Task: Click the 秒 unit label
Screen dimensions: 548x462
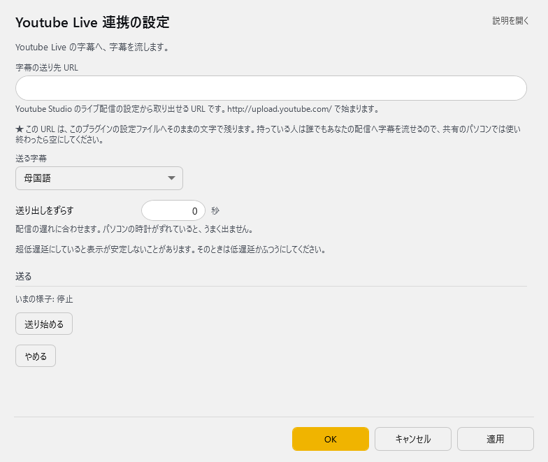Action: [x=215, y=210]
